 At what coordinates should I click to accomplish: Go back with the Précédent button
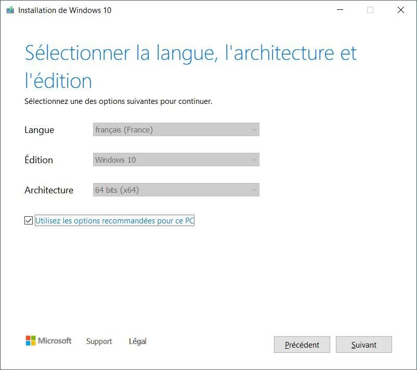pyautogui.click(x=302, y=345)
